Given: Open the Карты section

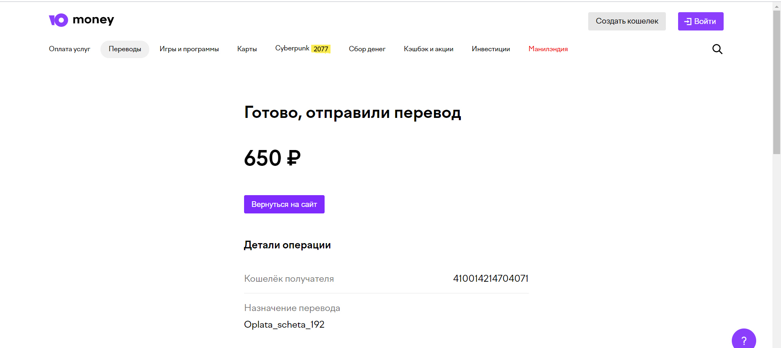Looking at the screenshot, I should point(247,49).
